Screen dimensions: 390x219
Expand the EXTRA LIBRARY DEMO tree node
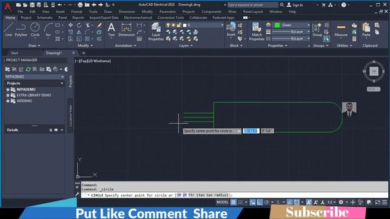[x=8, y=95]
